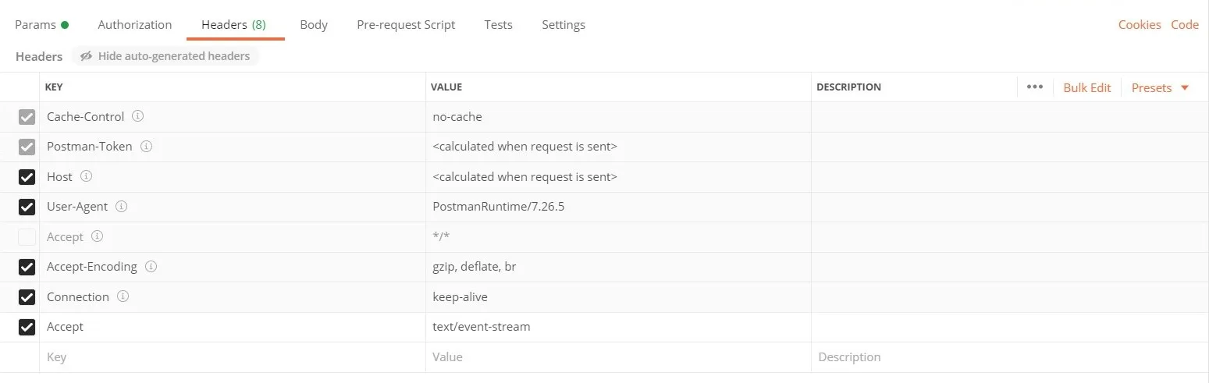1209x383 pixels.
Task: Click the Code link
Action: coord(1184,25)
